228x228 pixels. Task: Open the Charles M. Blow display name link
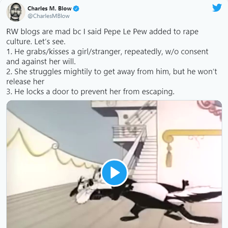click(50, 8)
